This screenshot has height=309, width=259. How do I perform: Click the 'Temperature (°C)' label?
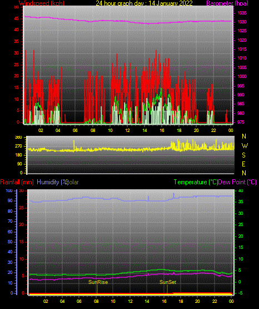point(196,182)
